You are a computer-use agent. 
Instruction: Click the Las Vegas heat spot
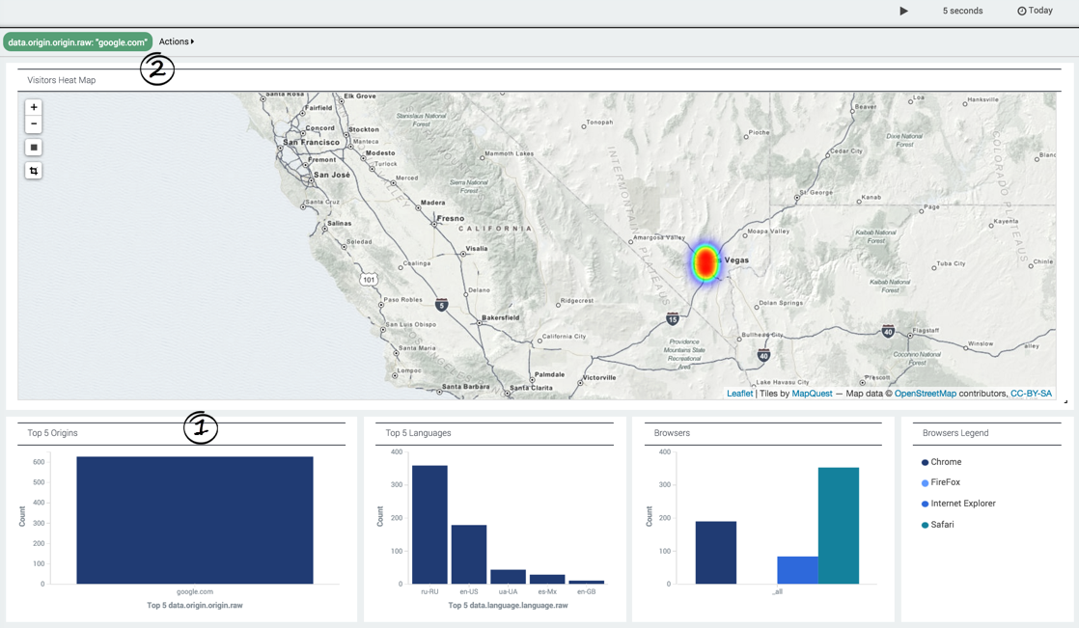705,261
